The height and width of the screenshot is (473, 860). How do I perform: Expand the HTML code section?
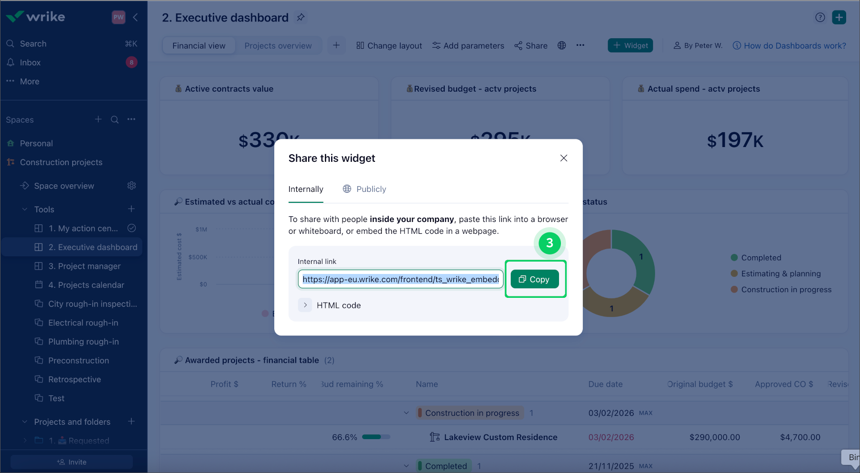(305, 305)
